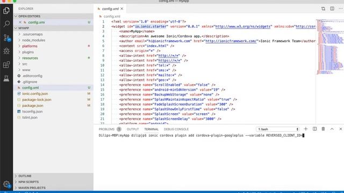The width and height of the screenshot is (344, 193).
Task: Collapse the Open Editors section
Action: click(x=53, y=16)
